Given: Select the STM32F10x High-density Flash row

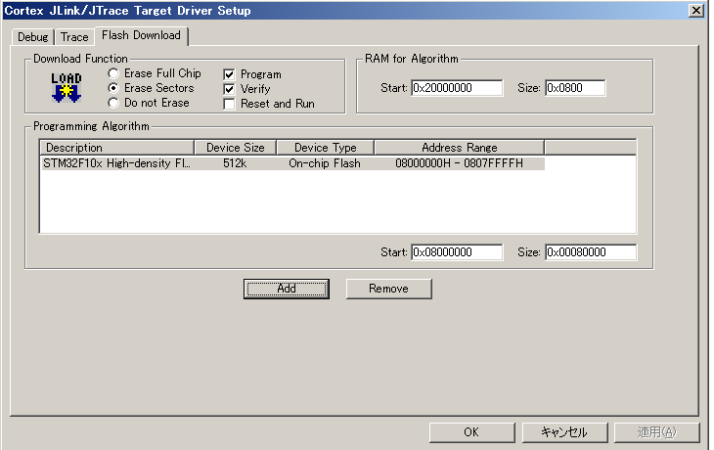Looking at the screenshot, I should 293,163.
